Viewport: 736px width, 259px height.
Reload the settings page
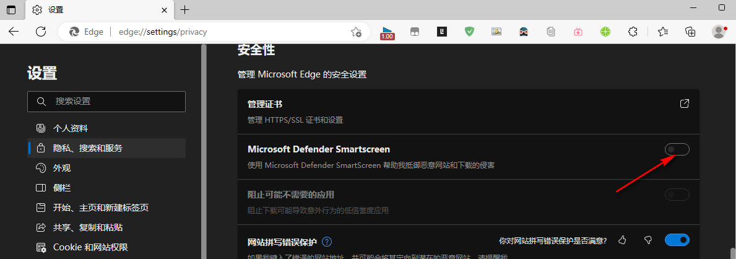[x=41, y=32]
